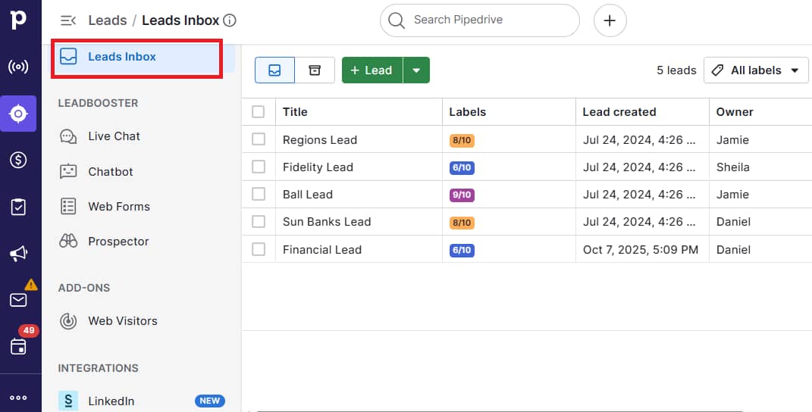Viewport: 812px width, 412px height.
Task: Click the tag icon in All labels
Action: [717, 70]
